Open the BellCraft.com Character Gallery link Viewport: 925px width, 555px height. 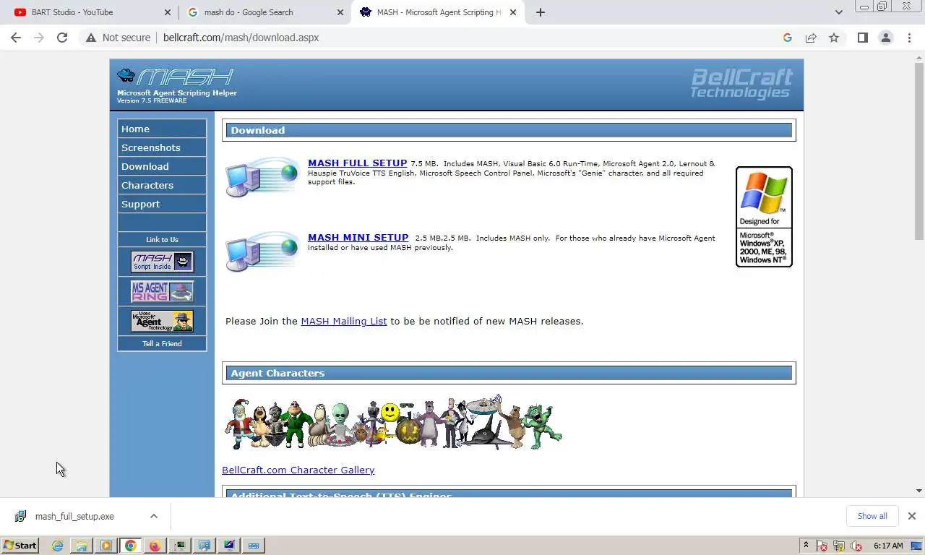(x=298, y=470)
